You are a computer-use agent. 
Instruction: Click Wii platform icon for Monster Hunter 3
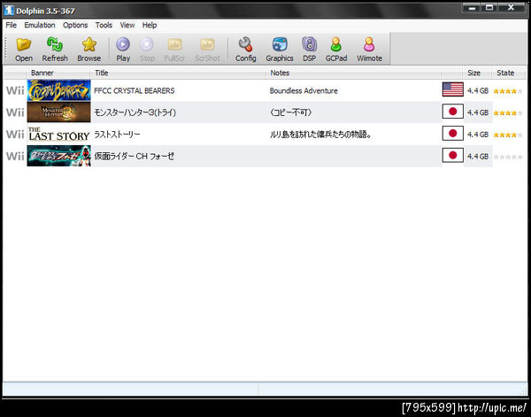pos(15,112)
